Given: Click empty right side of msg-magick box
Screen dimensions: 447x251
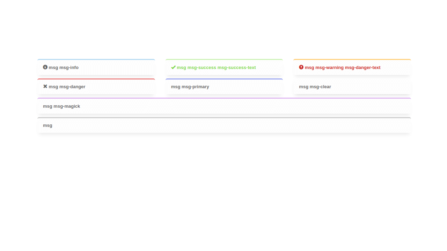Looking at the screenshot, I should [314, 106].
